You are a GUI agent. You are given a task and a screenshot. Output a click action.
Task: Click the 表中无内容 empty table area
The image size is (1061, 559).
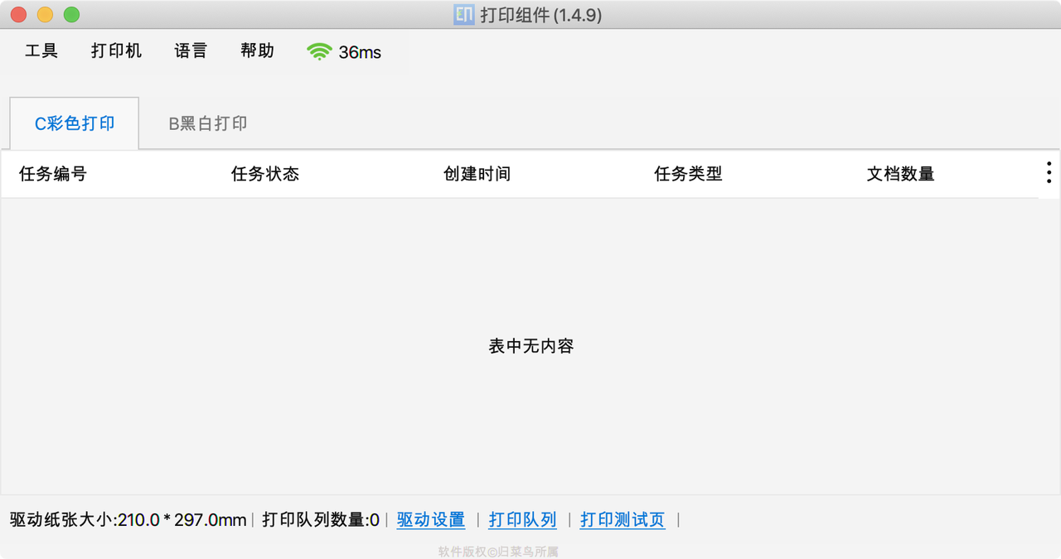[530, 346]
